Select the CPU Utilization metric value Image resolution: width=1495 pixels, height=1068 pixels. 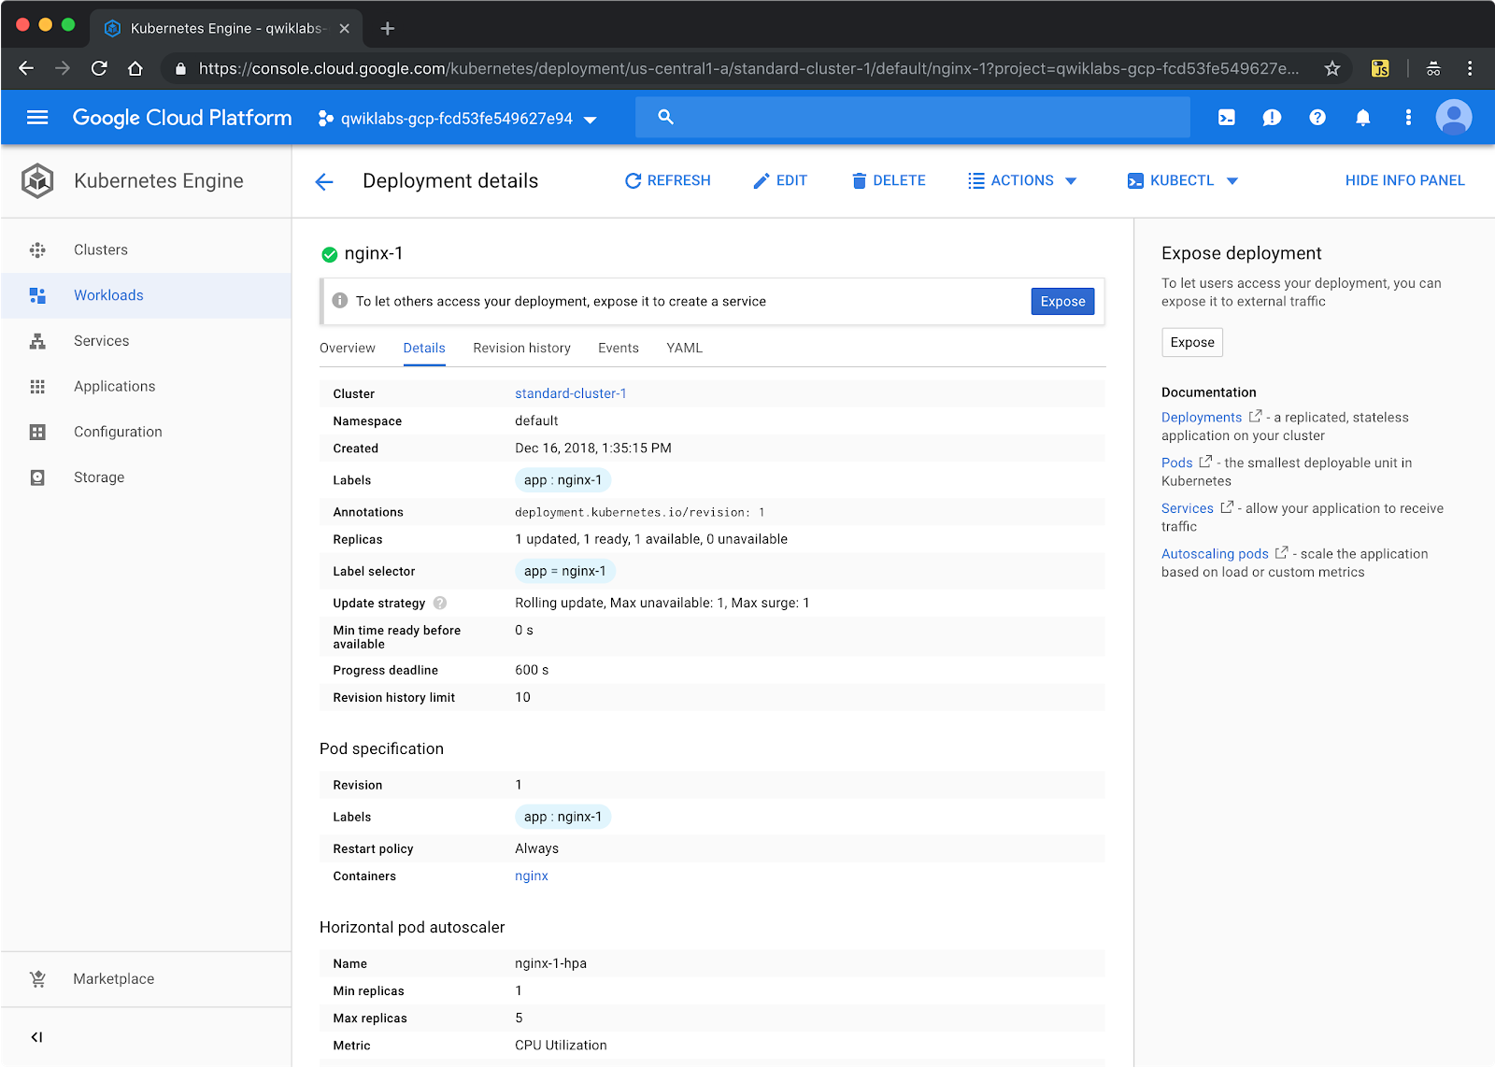(561, 1046)
